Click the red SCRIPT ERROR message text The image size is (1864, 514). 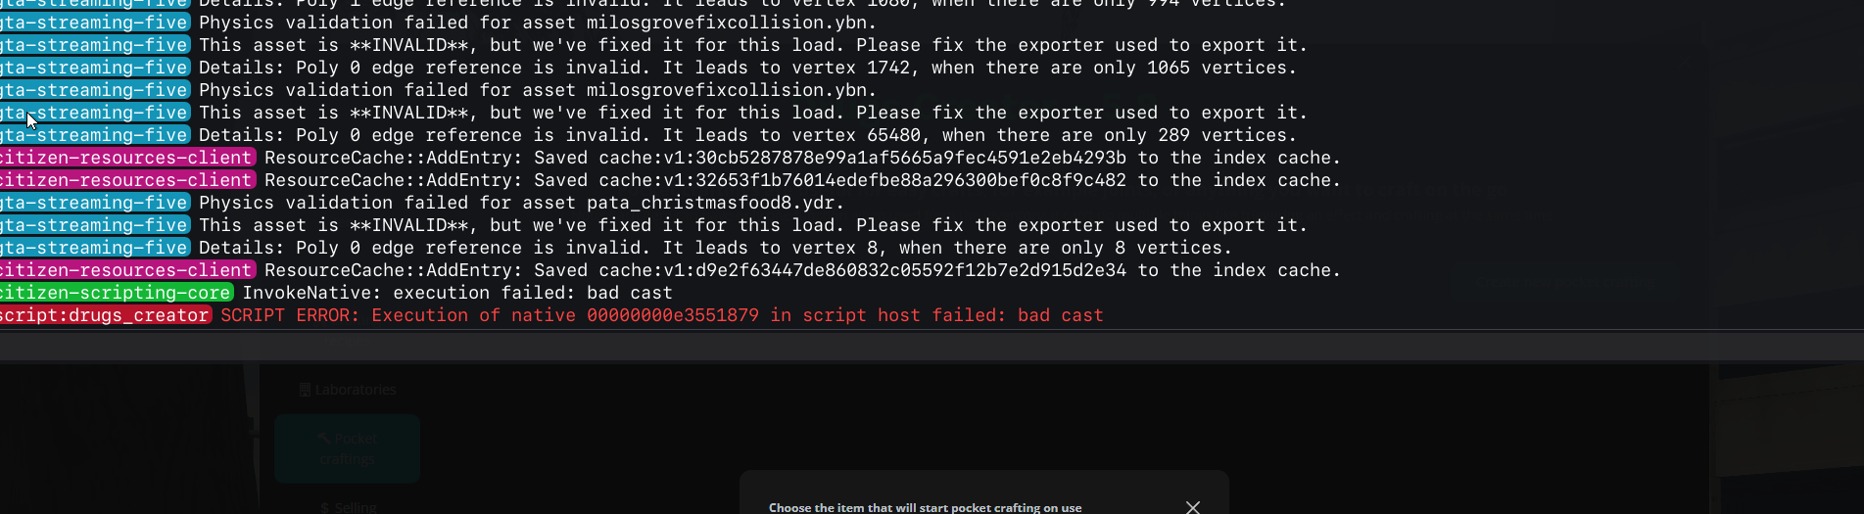[661, 315]
